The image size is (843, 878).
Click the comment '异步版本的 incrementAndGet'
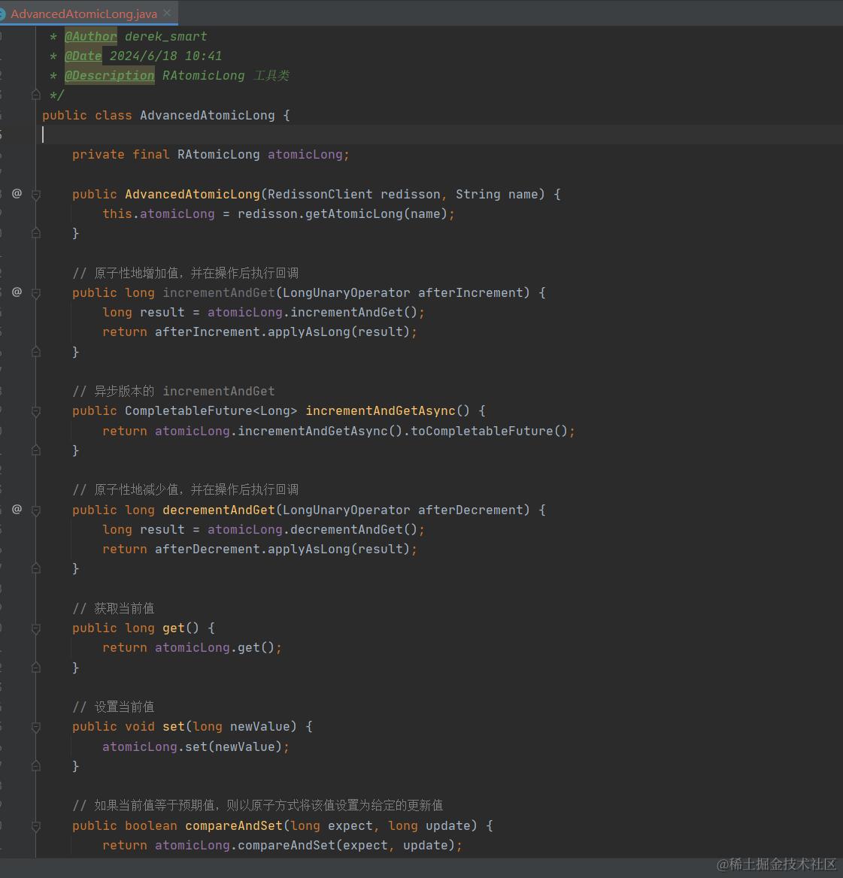174,392
